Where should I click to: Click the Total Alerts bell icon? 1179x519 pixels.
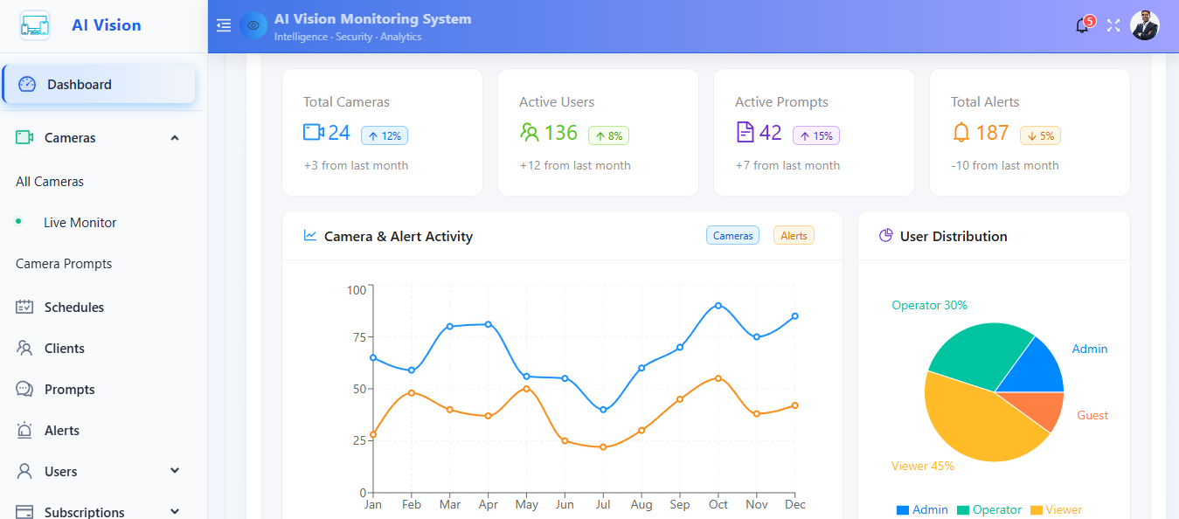961,133
